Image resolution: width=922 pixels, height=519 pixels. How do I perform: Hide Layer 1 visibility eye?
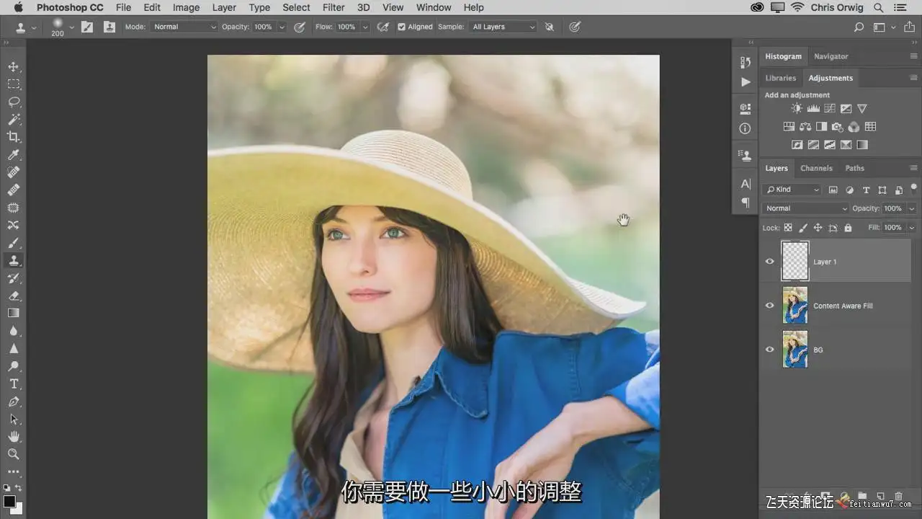point(769,262)
